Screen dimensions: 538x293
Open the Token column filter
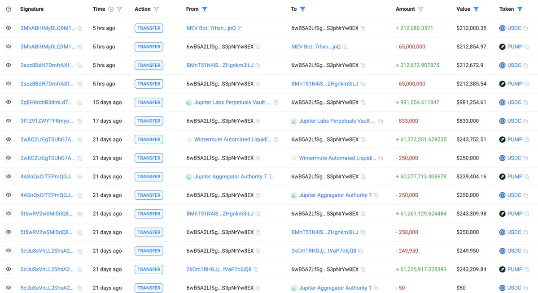click(x=520, y=9)
